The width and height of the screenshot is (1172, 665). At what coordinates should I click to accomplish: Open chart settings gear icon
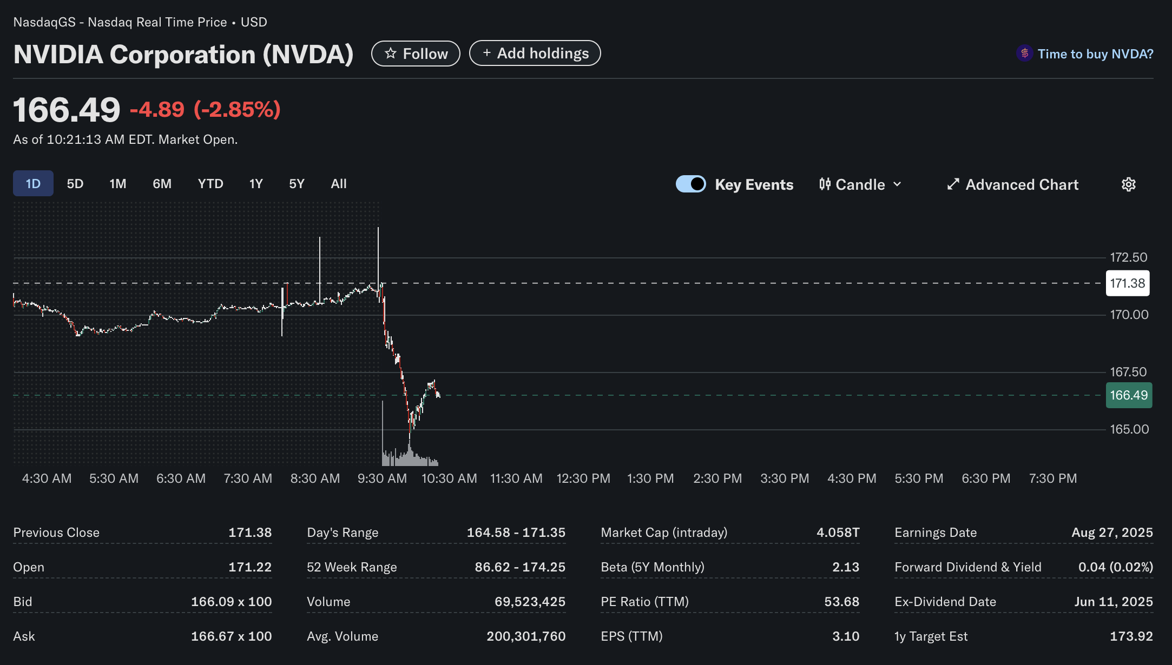pyautogui.click(x=1129, y=184)
